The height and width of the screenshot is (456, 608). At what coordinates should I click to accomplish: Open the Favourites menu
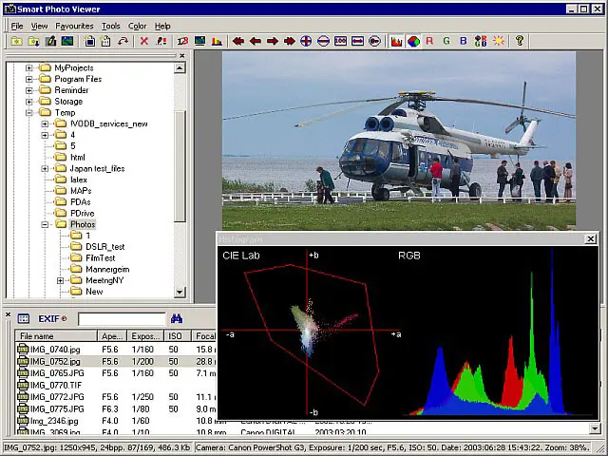[x=74, y=26]
